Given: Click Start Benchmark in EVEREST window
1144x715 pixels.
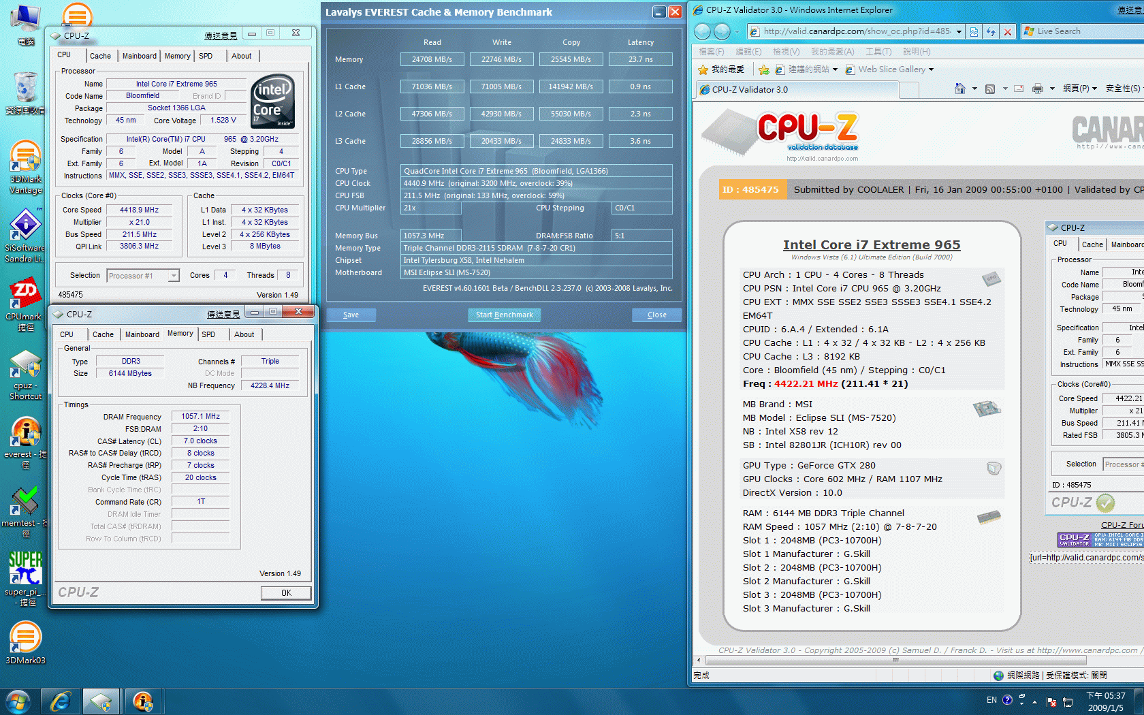Looking at the screenshot, I should [504, 315].
